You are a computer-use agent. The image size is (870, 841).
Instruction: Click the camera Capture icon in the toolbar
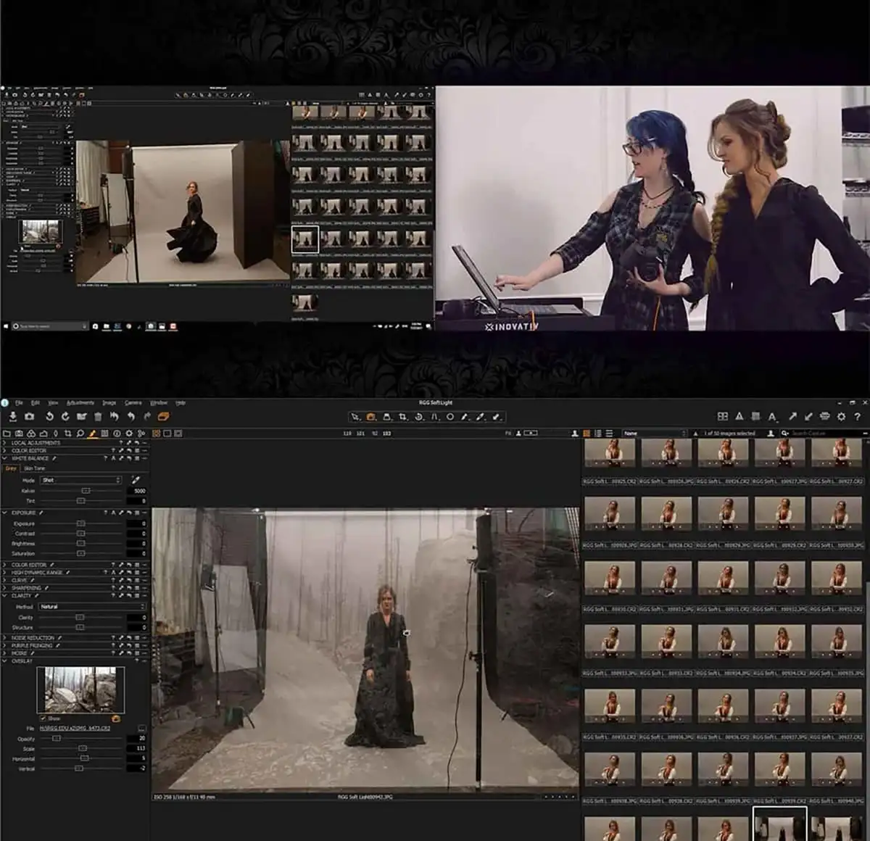coord(30,416)
